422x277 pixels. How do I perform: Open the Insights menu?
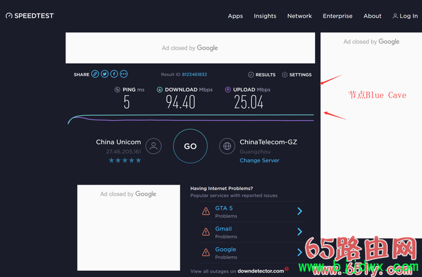point(265,16)
